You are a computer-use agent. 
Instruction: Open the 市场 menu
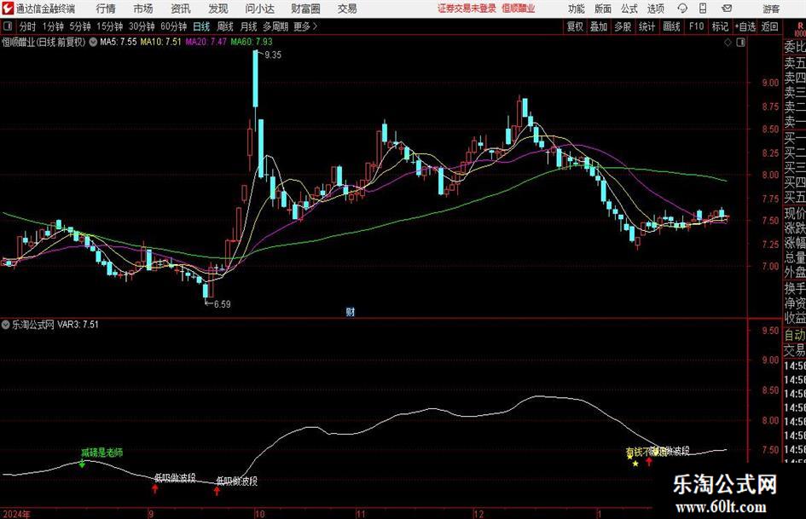pos(143,9)
